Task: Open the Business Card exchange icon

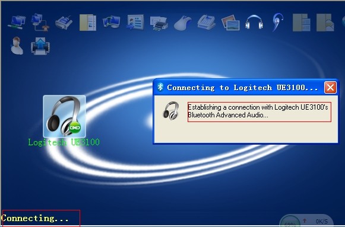Action: (x=135, y=22)
